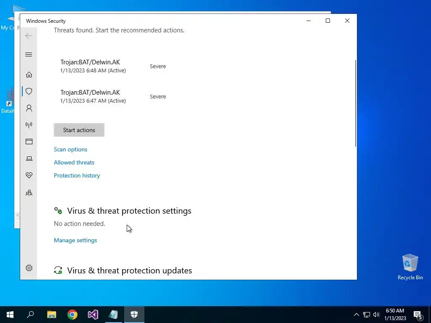Image resolution: width=431 pixels, height=323 pixels.
Task: Click the Virus & threat protection settings heading
Action: (x=129, y=211)
